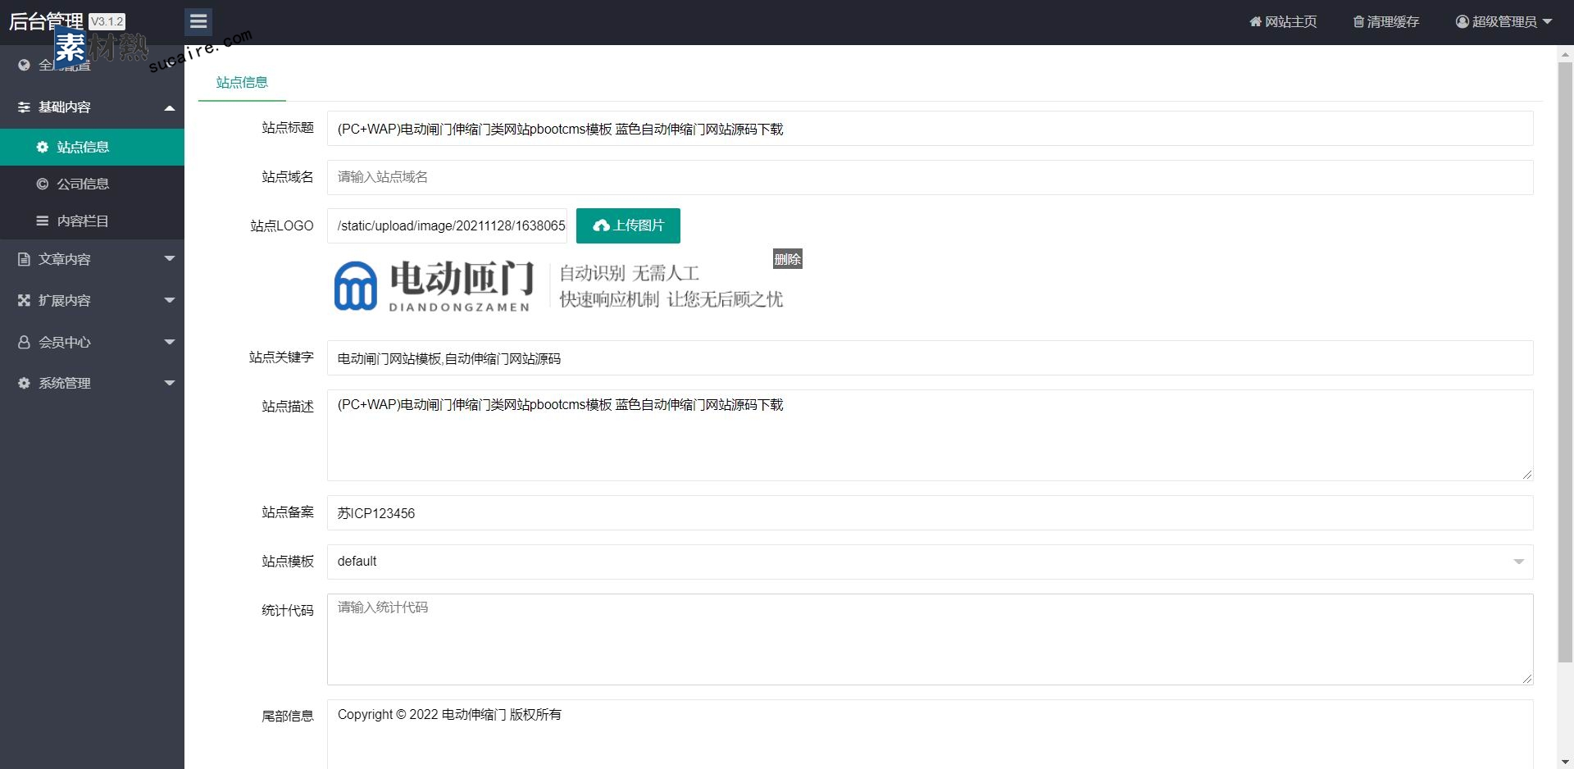The image size is (1574, 769).
Task: Click expand-arrows icon beside 扩展内容
Action: coord(24,300)
